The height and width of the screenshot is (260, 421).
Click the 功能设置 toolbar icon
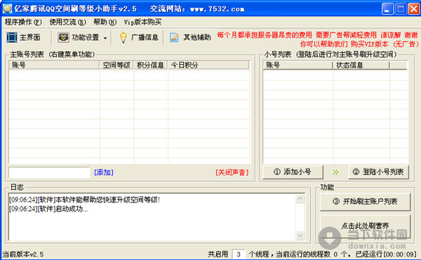pyautogui.click(x=63, y=37)
